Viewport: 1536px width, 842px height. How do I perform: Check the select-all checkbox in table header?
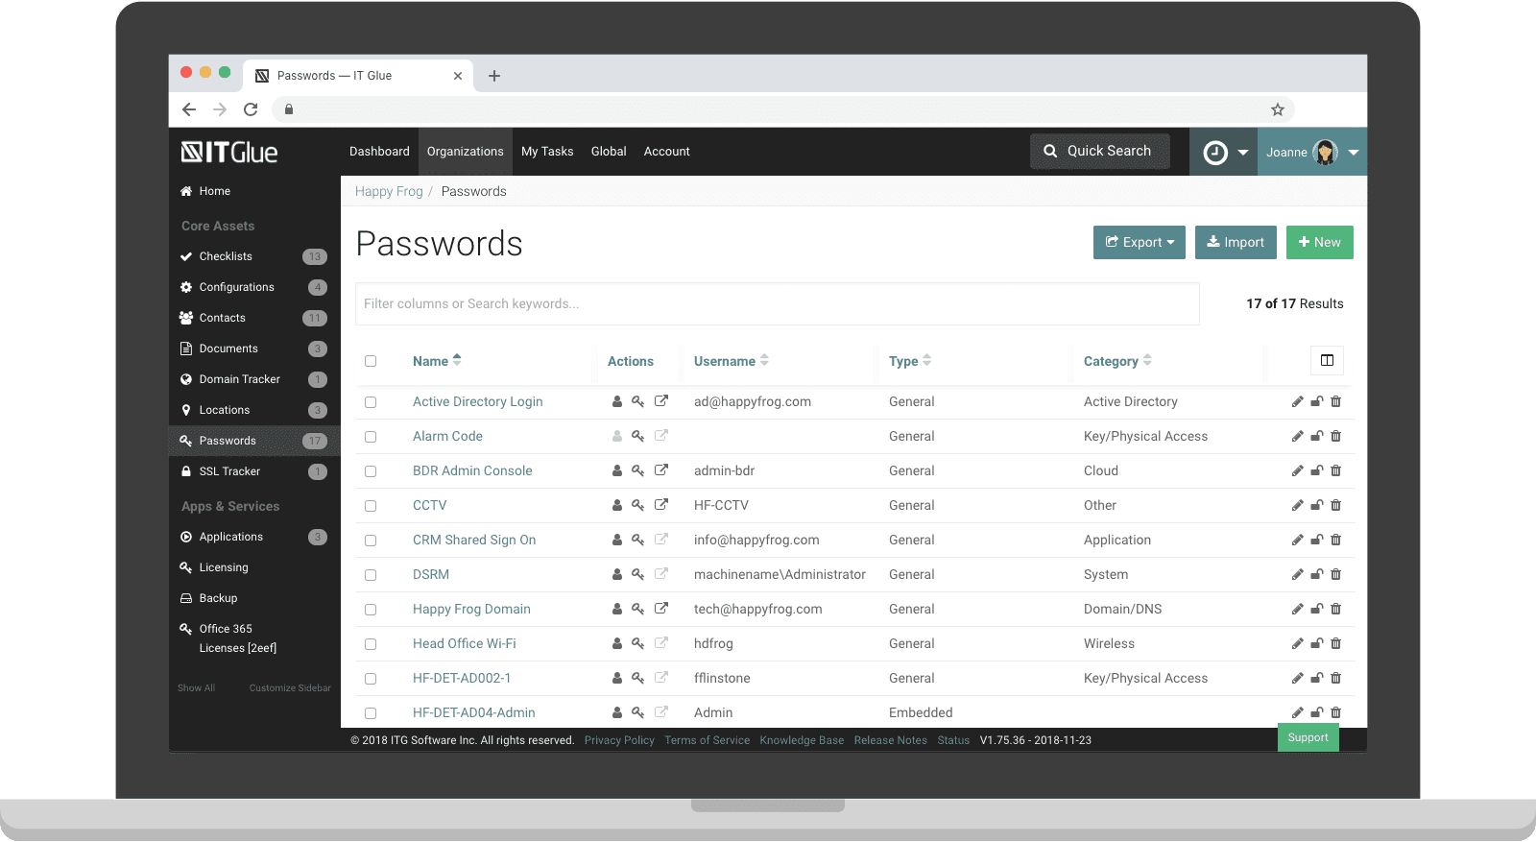pyautogui.click(x=371, y=361)
